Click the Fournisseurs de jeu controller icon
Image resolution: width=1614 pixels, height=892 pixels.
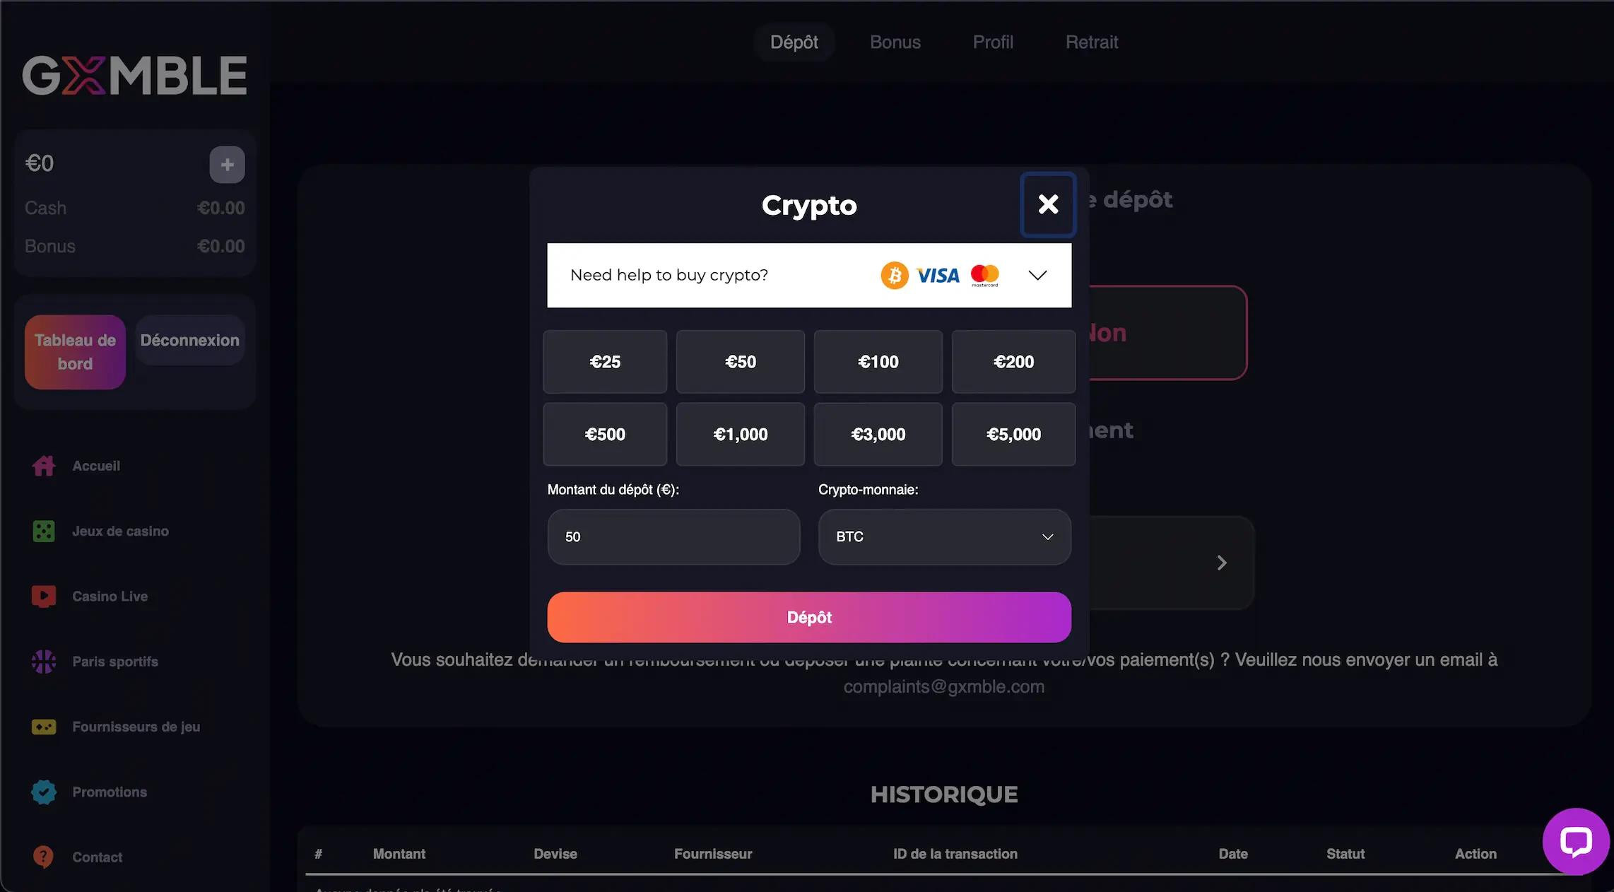coord(44,727)
